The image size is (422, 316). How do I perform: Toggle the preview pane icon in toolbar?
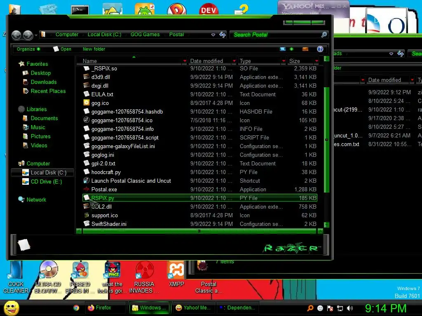tap(305, 49)
